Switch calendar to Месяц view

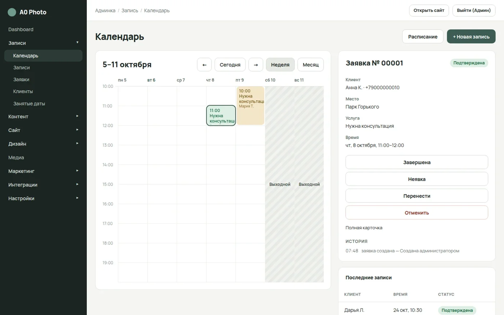pos(311,65)
